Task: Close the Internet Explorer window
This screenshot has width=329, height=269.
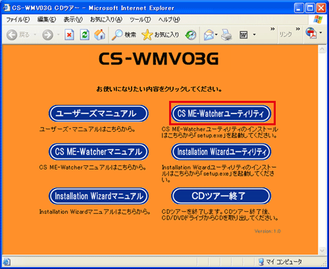Action: click(x=322, y=8)
